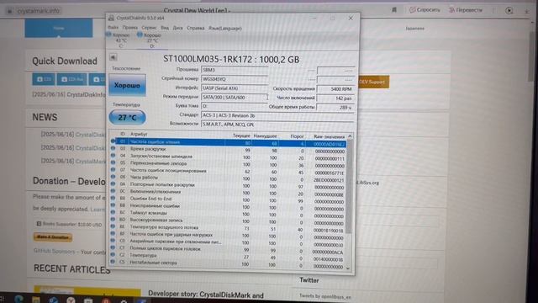
Task: Click the status icon of attribute 04
Action: coord(113,156)
